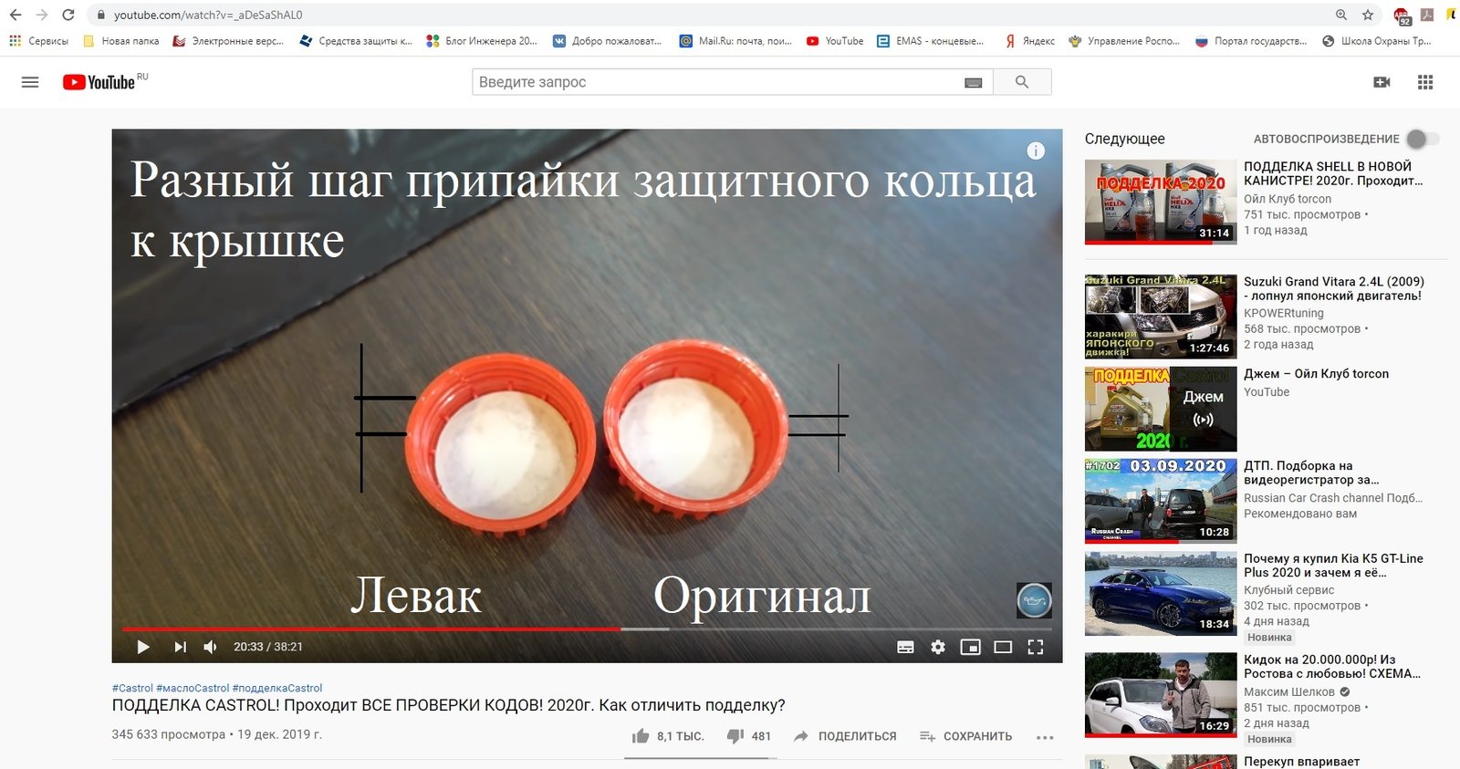
Task: Show video info card icon
Action: point(1036,151)
